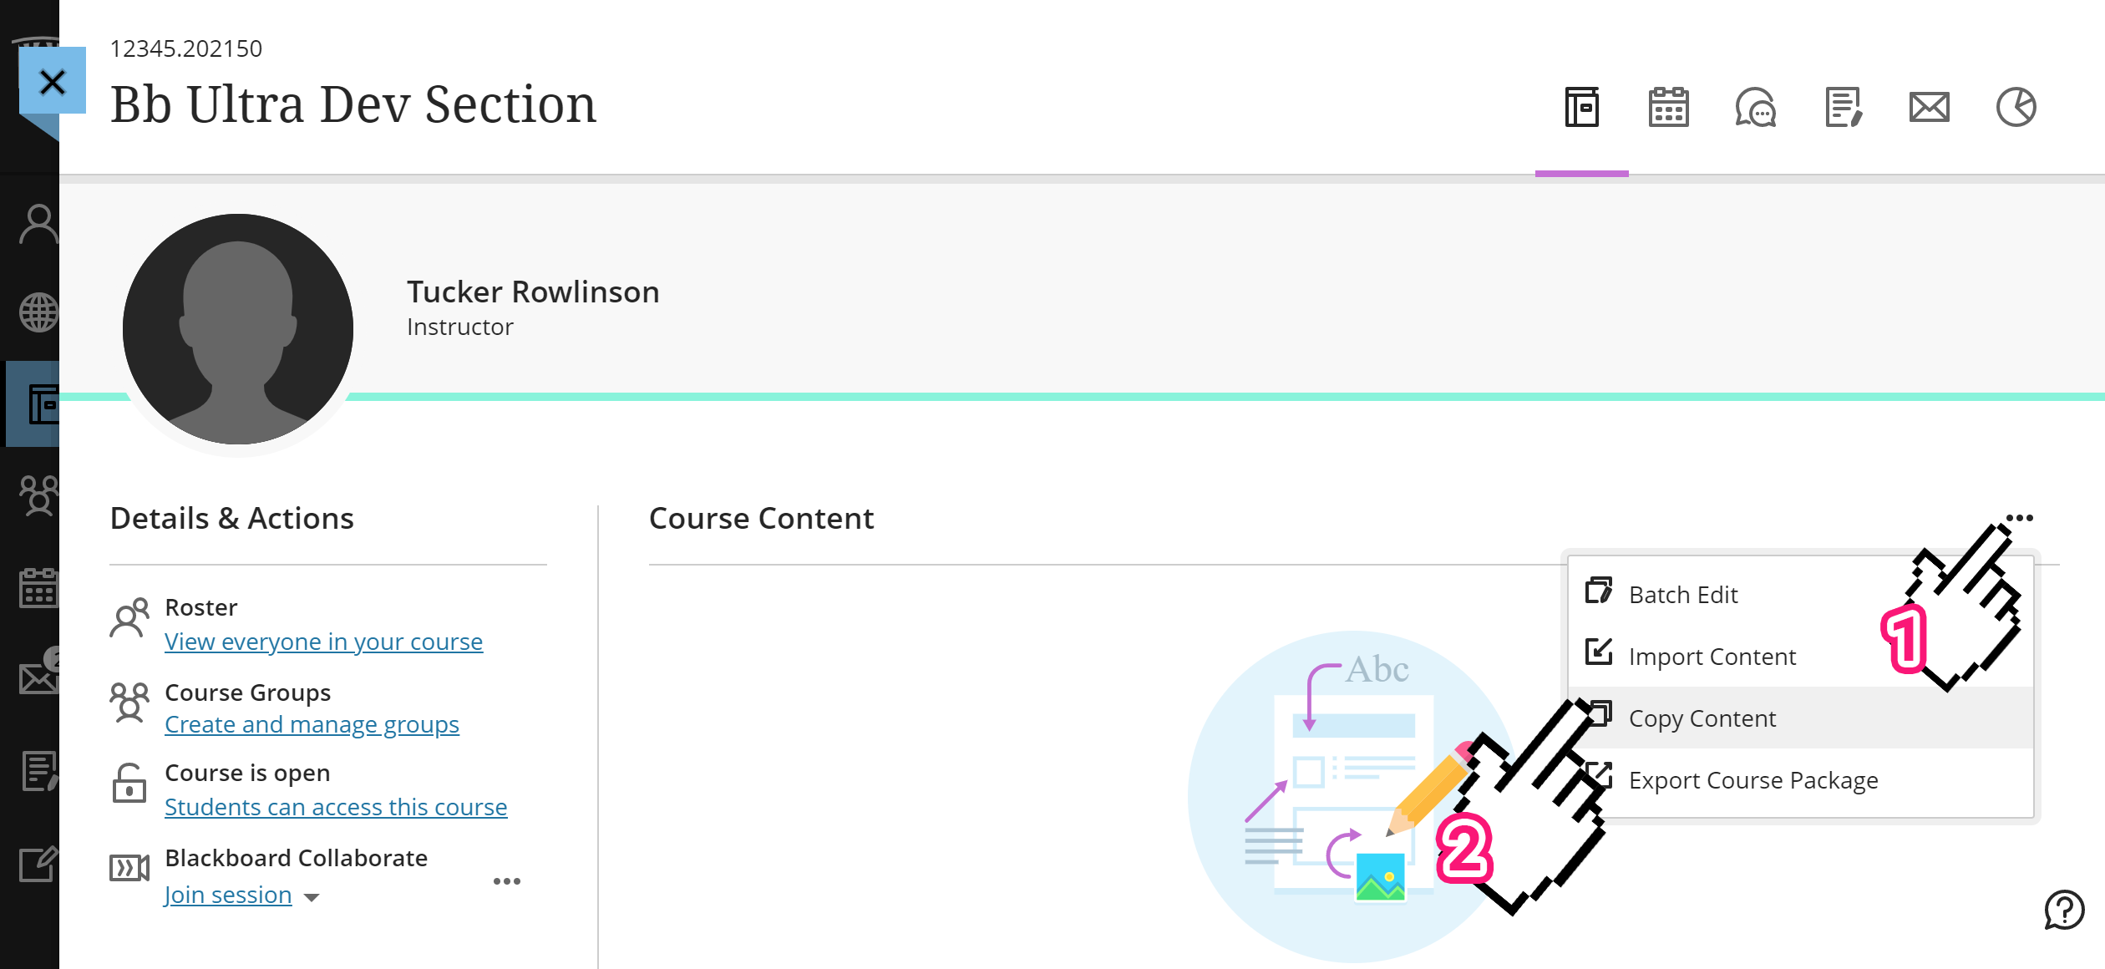The height and width of the screenshot is (969, 2105).
Task: Expand the Blackboard Collaborate session dropdown
Action: pyautogui.click(x=312, y=895)
